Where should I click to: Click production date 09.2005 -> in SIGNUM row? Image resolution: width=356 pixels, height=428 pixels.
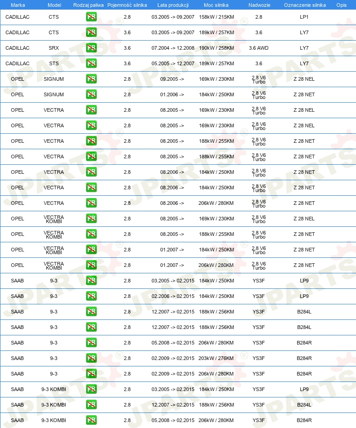(x=172, y=79)
